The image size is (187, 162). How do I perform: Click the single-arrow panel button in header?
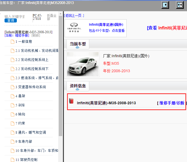[x=165, y=5]
